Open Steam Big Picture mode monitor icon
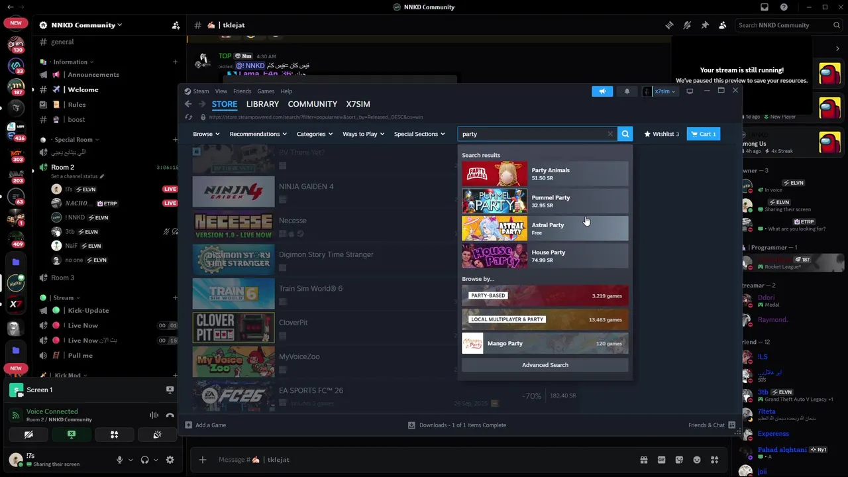 pos(690,91)
